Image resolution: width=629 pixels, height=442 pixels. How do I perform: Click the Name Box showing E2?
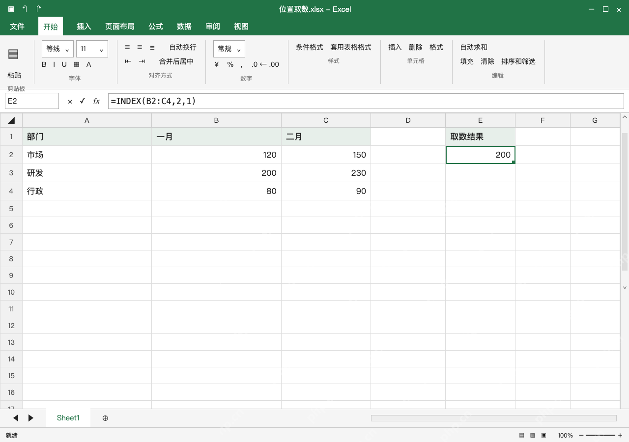(x=32, y=101)
